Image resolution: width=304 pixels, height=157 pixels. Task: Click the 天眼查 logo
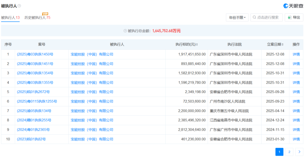pyautogui.click(x=293, y=6)
